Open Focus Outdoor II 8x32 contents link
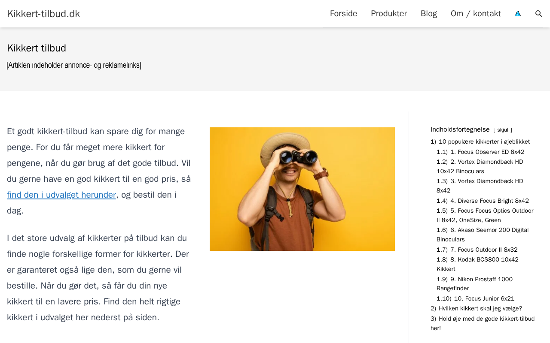The height and width of the screenshot is (343, 550). [x=477, y=250]
